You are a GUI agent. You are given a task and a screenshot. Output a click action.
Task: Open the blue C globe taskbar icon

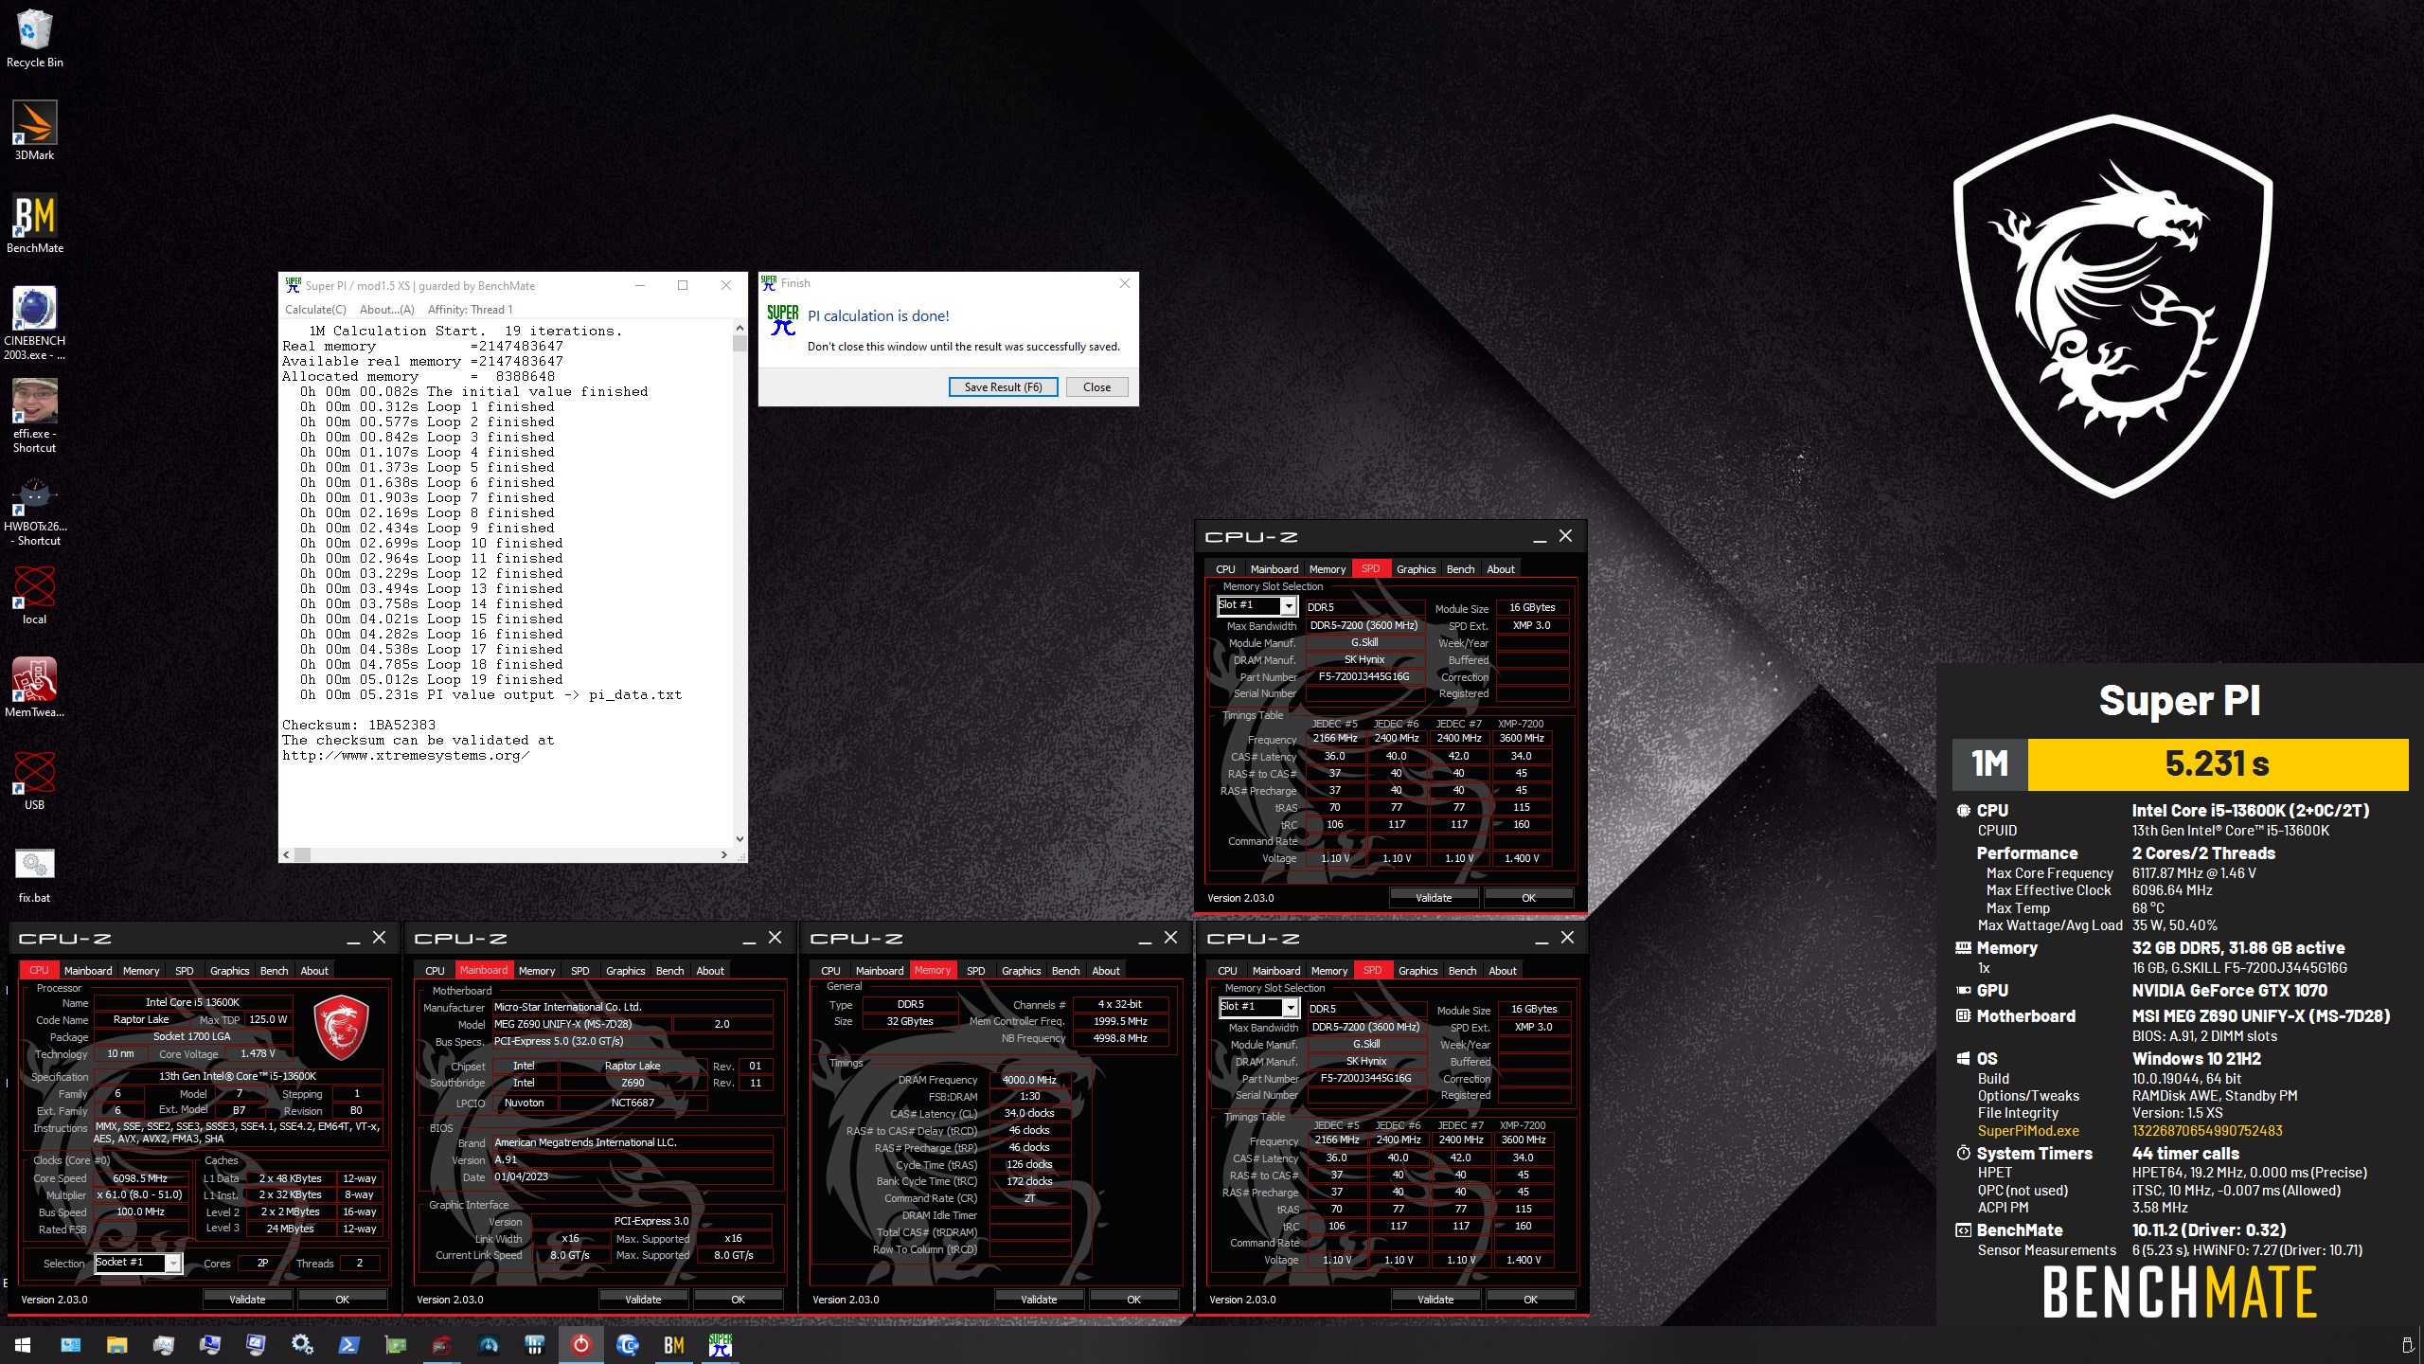(x=628, y=1345)
